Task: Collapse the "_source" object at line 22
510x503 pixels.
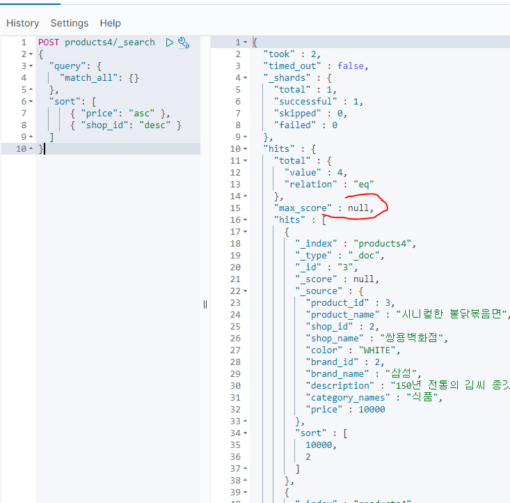Action: (x=245, y=291)
